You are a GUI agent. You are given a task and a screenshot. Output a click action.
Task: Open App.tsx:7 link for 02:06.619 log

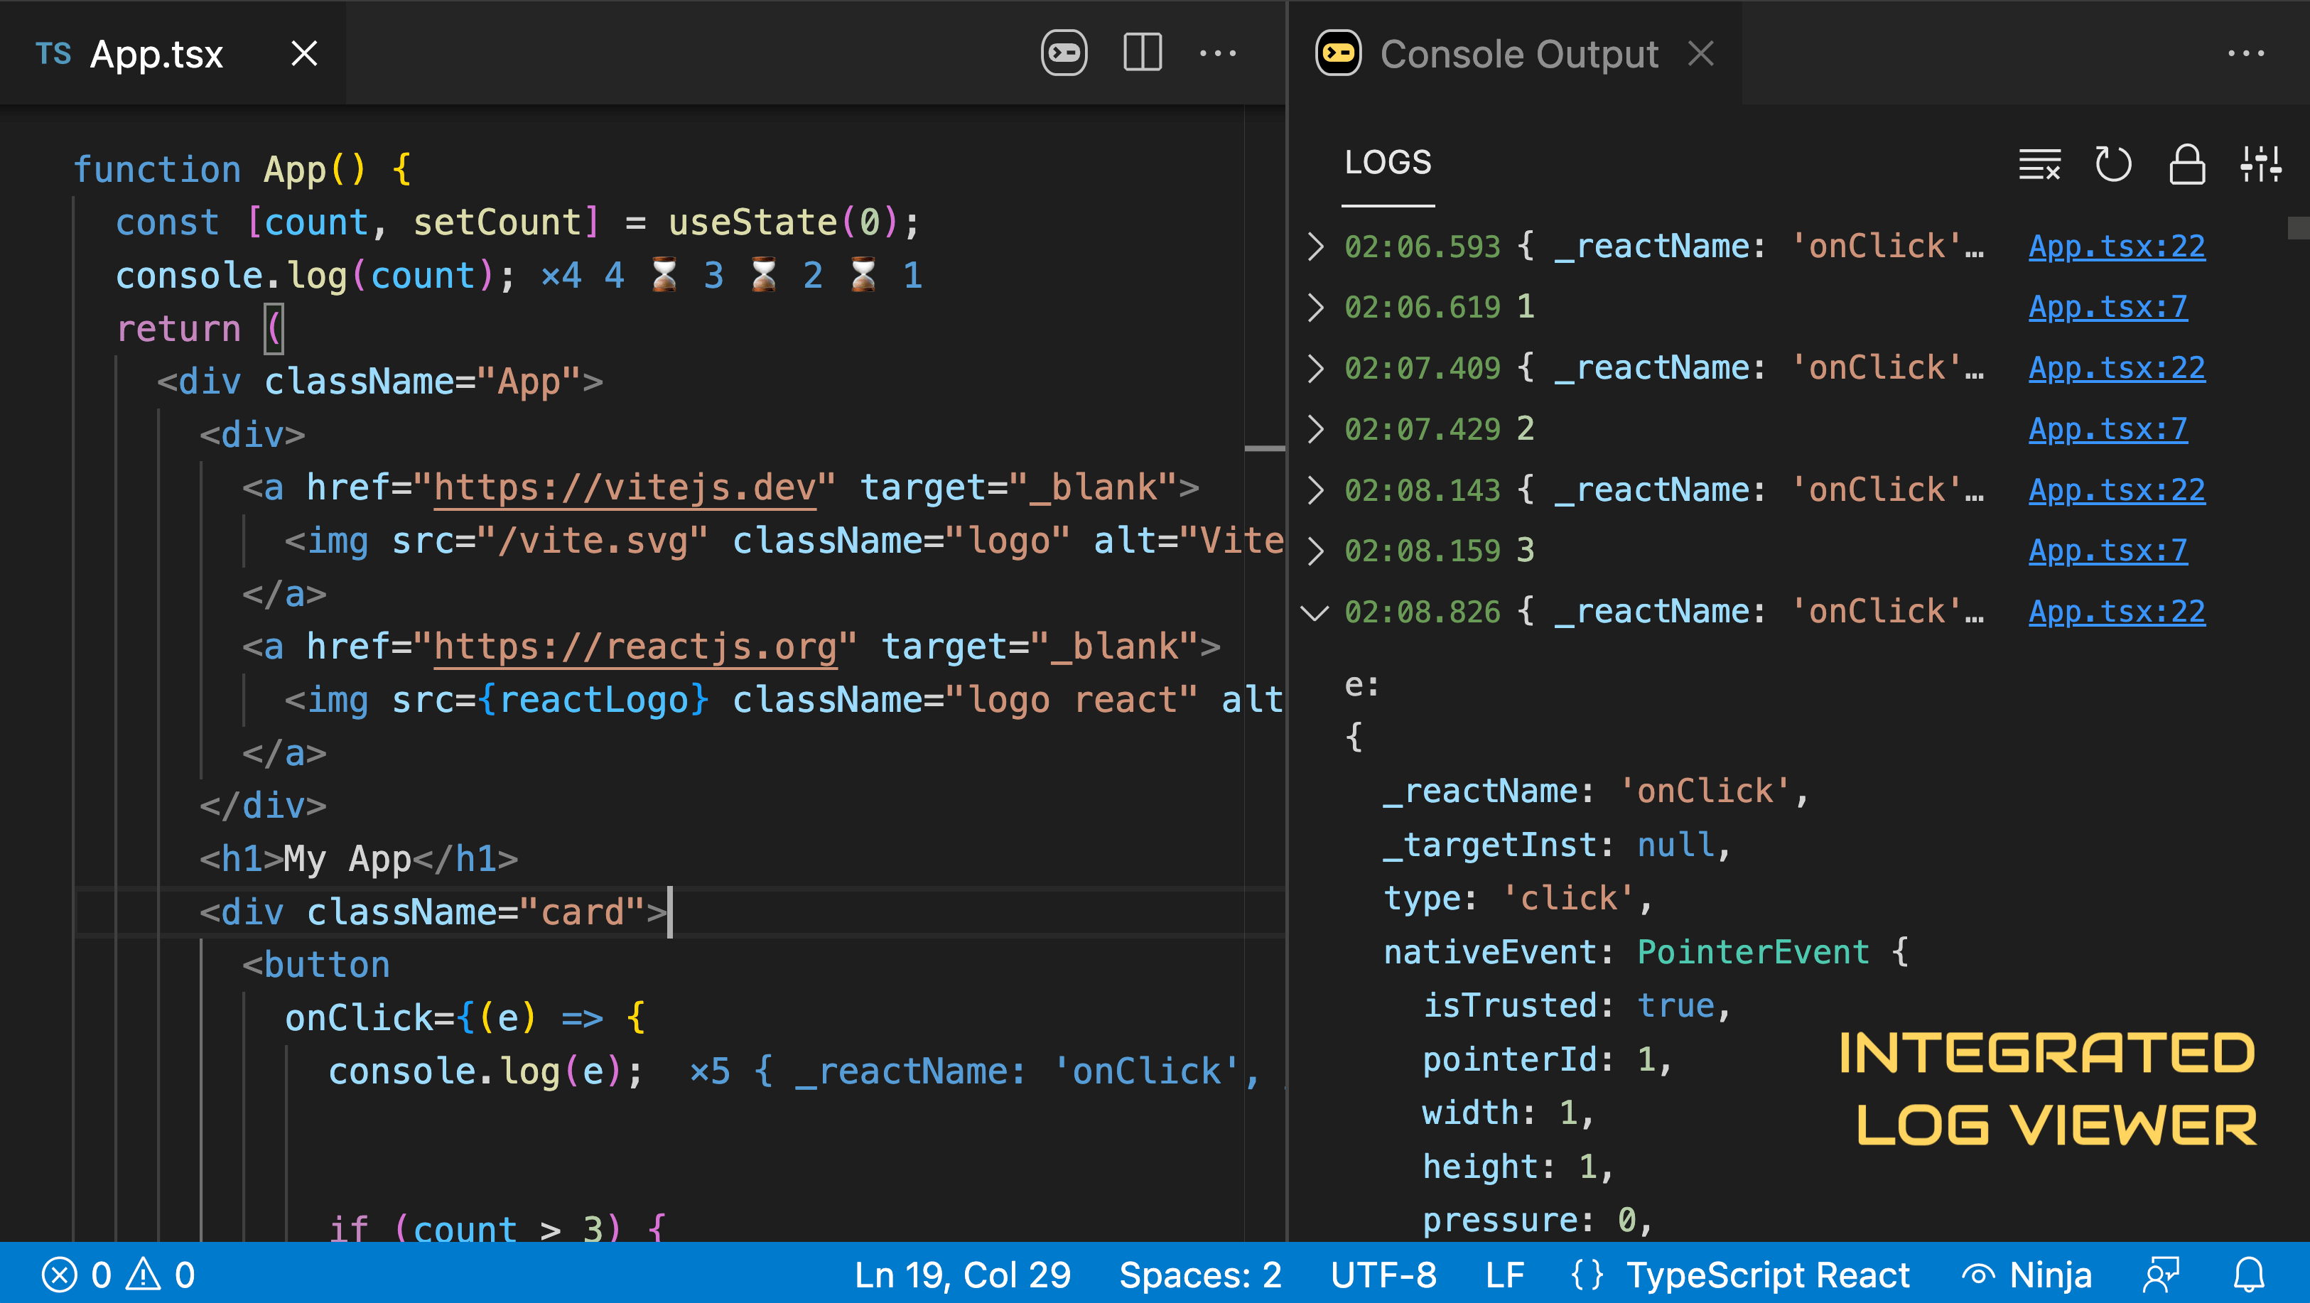click(x=2107, y=307)
